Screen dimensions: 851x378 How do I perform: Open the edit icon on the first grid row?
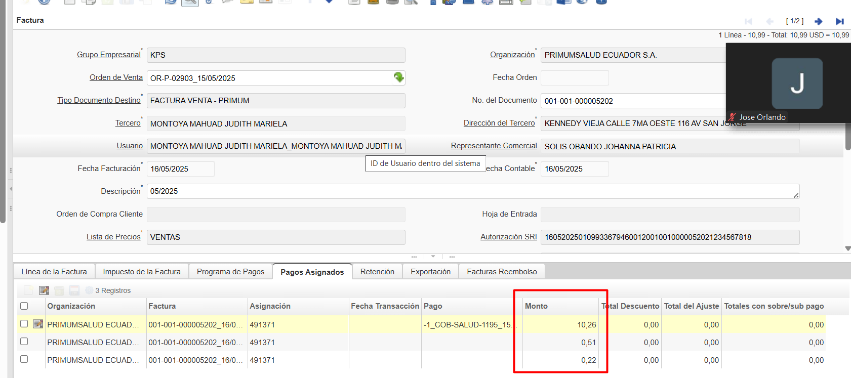tap(38, 324)
